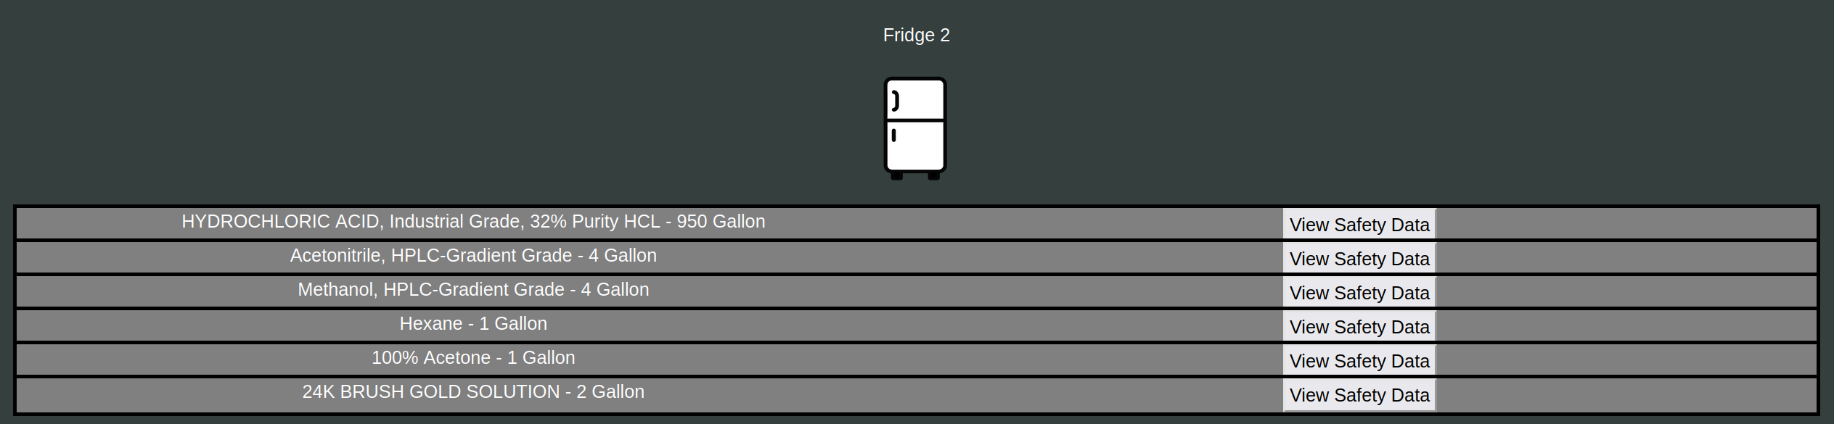Click the freezer door of fridge icon
The height and width of the screenshot is (424, 1834).
[915, 99]
